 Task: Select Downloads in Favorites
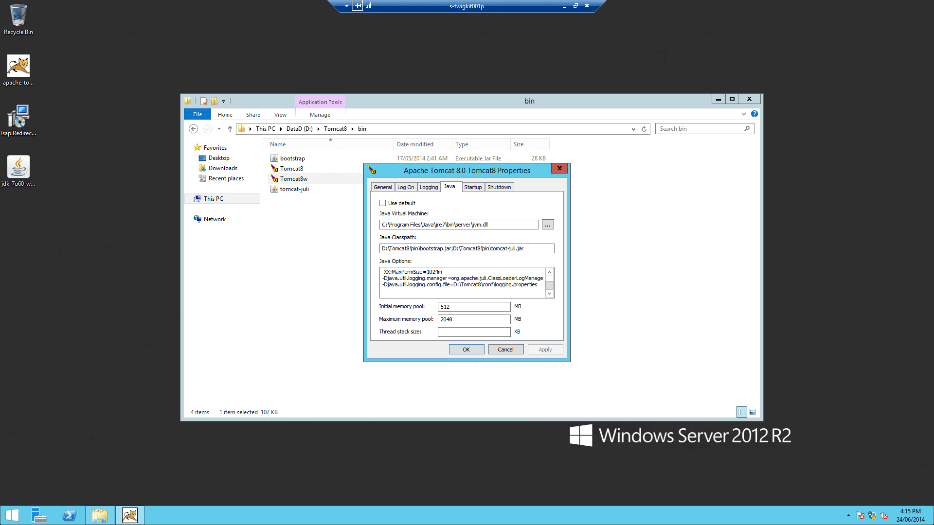pyautogui.click(x=223, y=168)
